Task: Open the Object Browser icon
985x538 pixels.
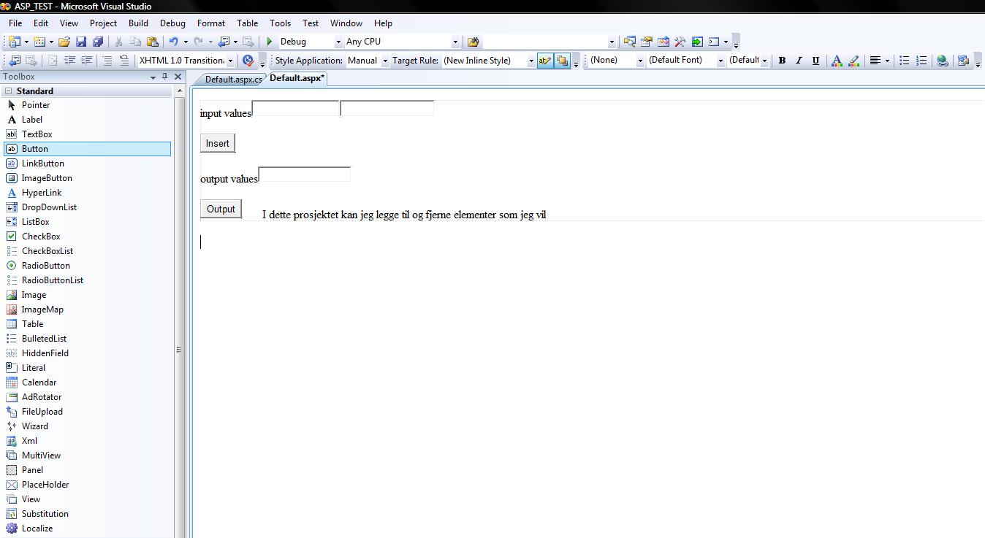Action: click(x=663, y=42)
